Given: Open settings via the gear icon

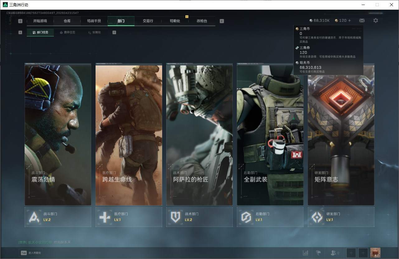Looking at the screenshot, I should tap(376, 21).
